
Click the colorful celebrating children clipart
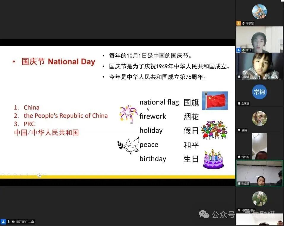pyautogui.click(x=214, y=130)
